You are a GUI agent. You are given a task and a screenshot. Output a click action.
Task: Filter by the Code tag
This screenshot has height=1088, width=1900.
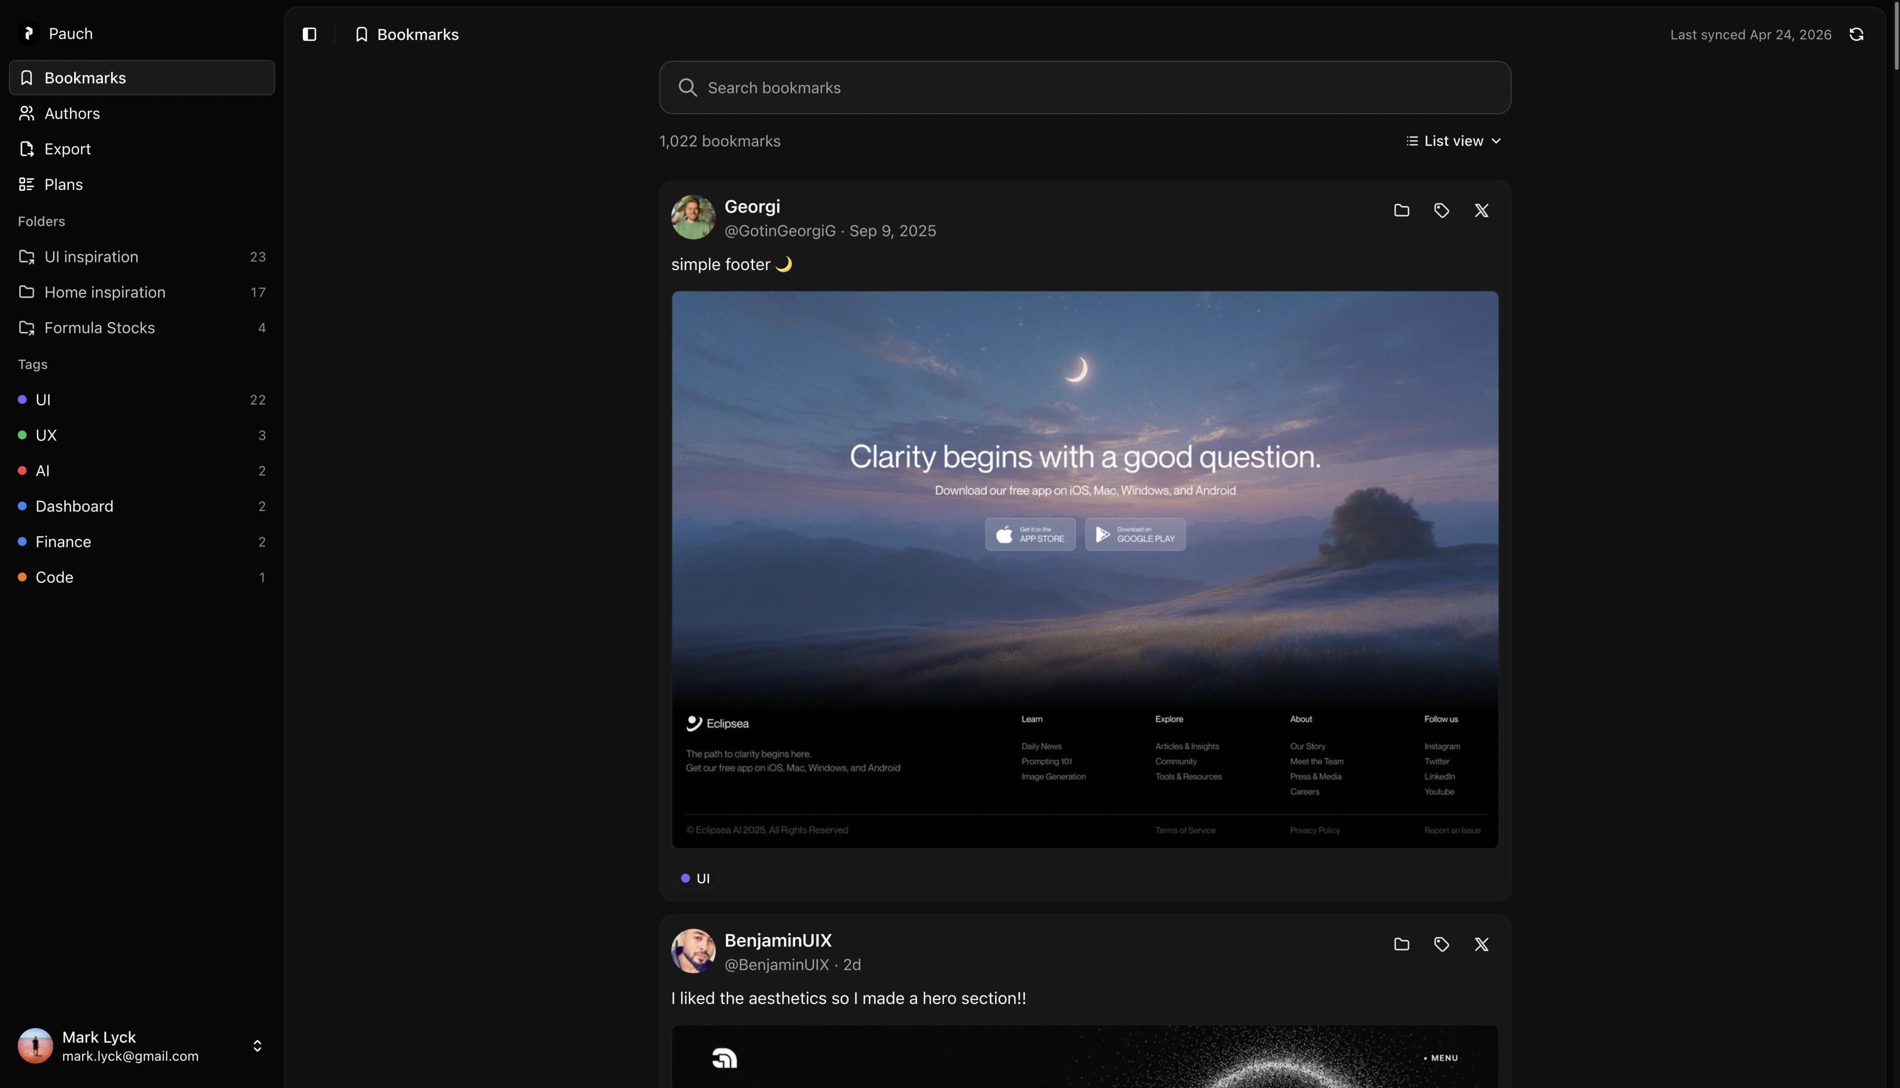[142, 577]
